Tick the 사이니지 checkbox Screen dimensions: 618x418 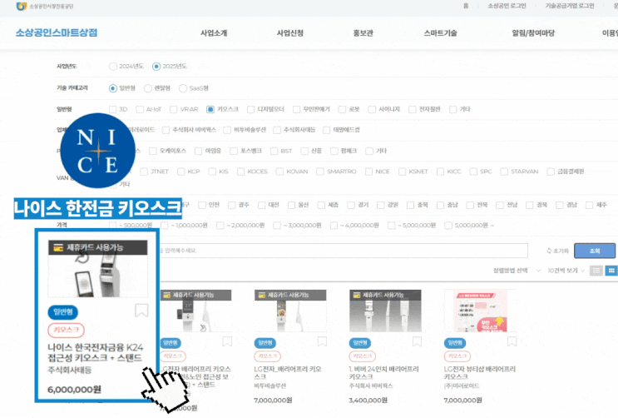pyautogui.click(x=372, y=109)
